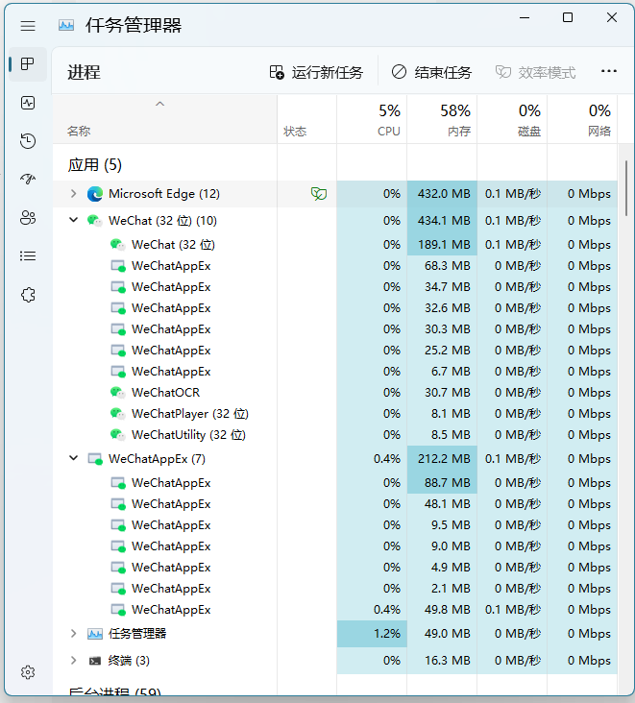Select the WeChatAppEx row using 68.3 MB
Viewport: 635px width, 703px height.
click(335, 266)
